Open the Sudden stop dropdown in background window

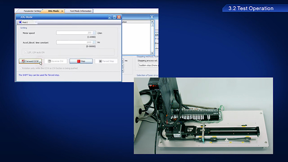[x=148, y=65]
